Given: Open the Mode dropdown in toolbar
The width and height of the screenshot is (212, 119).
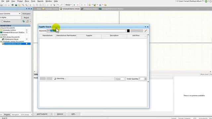Looking at the screenshot, I should [69, 5].
